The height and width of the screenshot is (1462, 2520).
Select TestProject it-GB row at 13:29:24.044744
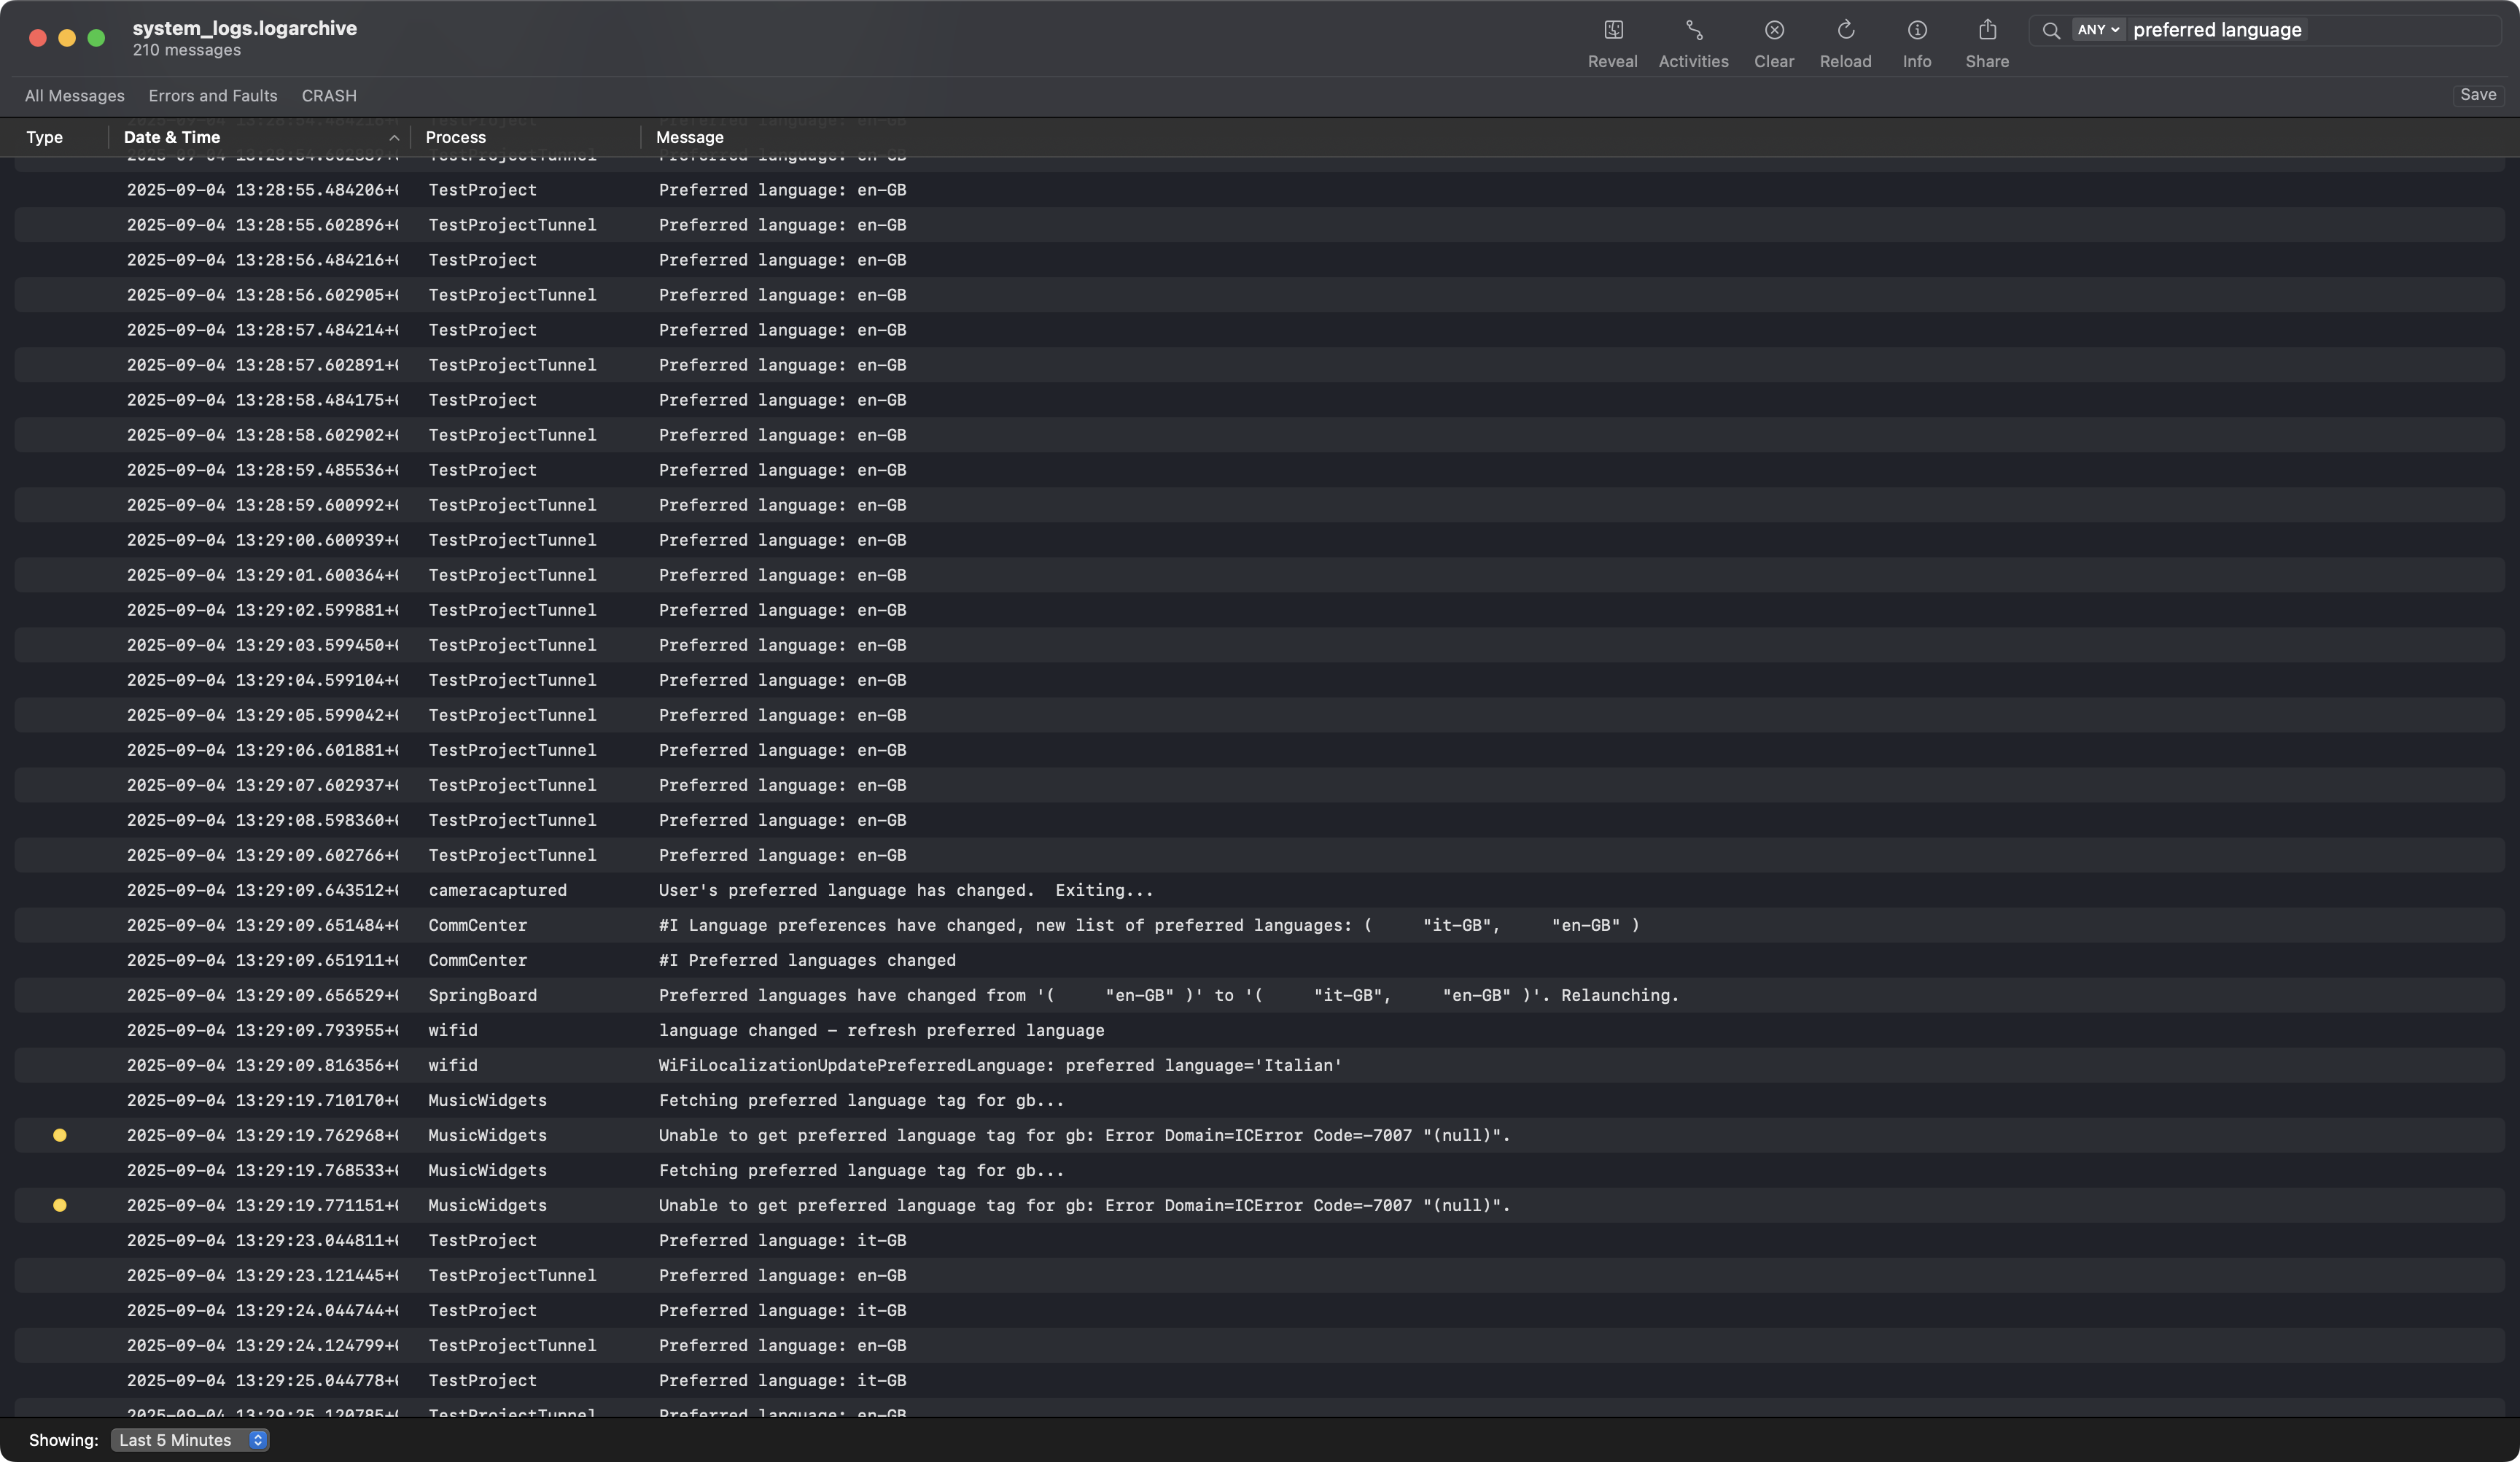1259,1310
